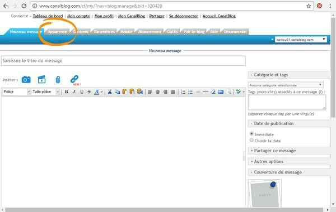Open the Aucune catégorie sélectionnée dropdown

coord(286,85)
